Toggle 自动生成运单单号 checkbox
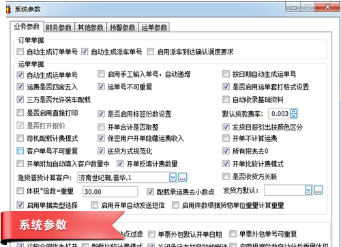Screen dimensions: 341x247 (20, 74)
